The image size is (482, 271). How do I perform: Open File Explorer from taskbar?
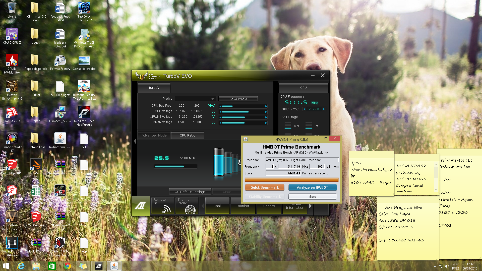pyautogui.click(x=36, y=266)
